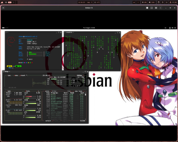Viewport: 178px width, 142px height.
Task: Toggle lazy CPU sorting in btop
Action: pos(81,91)
